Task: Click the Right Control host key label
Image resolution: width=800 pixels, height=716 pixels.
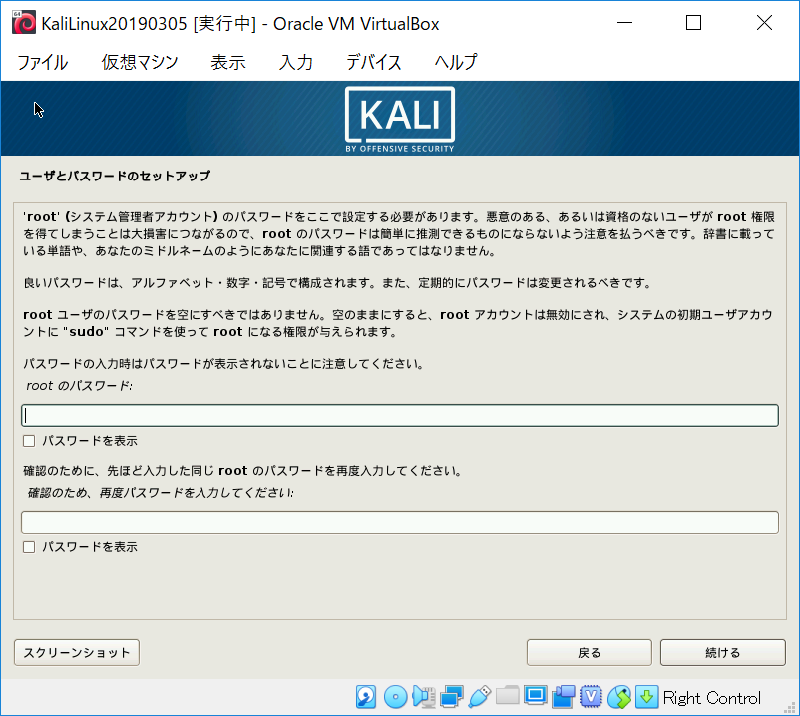Action: 712,698
